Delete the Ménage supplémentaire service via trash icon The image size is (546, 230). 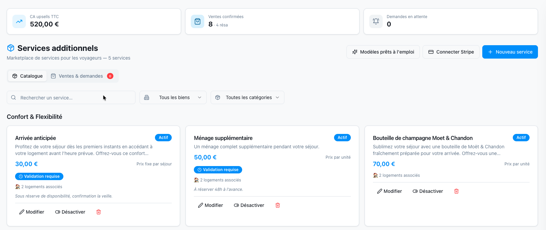click(x=278, y=205)
